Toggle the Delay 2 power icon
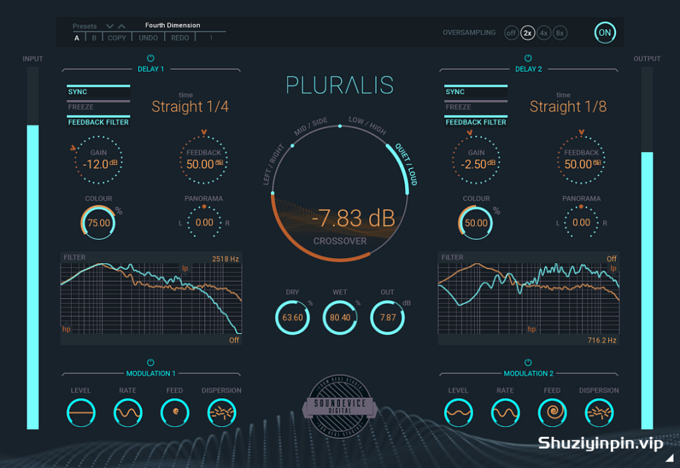The height and width of the screenshot is (468, 680). click(x=528, y=58)
